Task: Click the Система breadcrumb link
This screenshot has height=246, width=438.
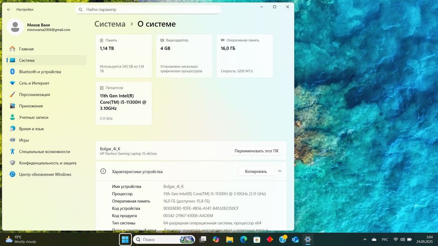Action: tap(110, 24)
